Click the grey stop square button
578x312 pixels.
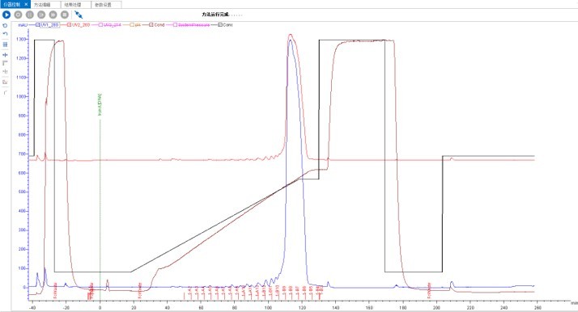point(65,15)
